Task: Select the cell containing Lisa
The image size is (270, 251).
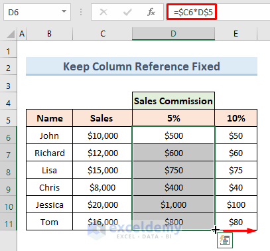Action: (50, 170)
